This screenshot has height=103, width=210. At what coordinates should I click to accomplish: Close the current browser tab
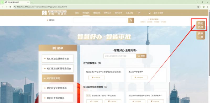pyautogui.click(x=28, y=2)
